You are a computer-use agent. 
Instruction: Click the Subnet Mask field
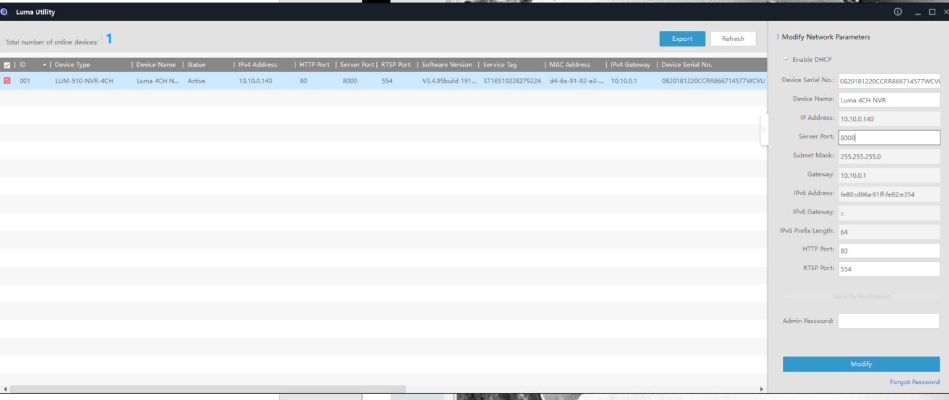coord(889,156)
